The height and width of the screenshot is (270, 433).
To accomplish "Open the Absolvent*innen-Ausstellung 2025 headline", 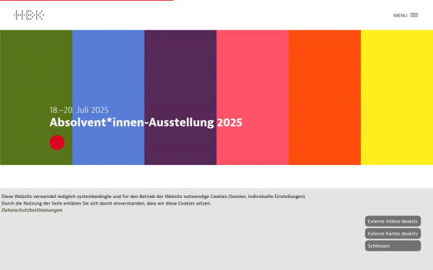I will (x=146, y=122).
